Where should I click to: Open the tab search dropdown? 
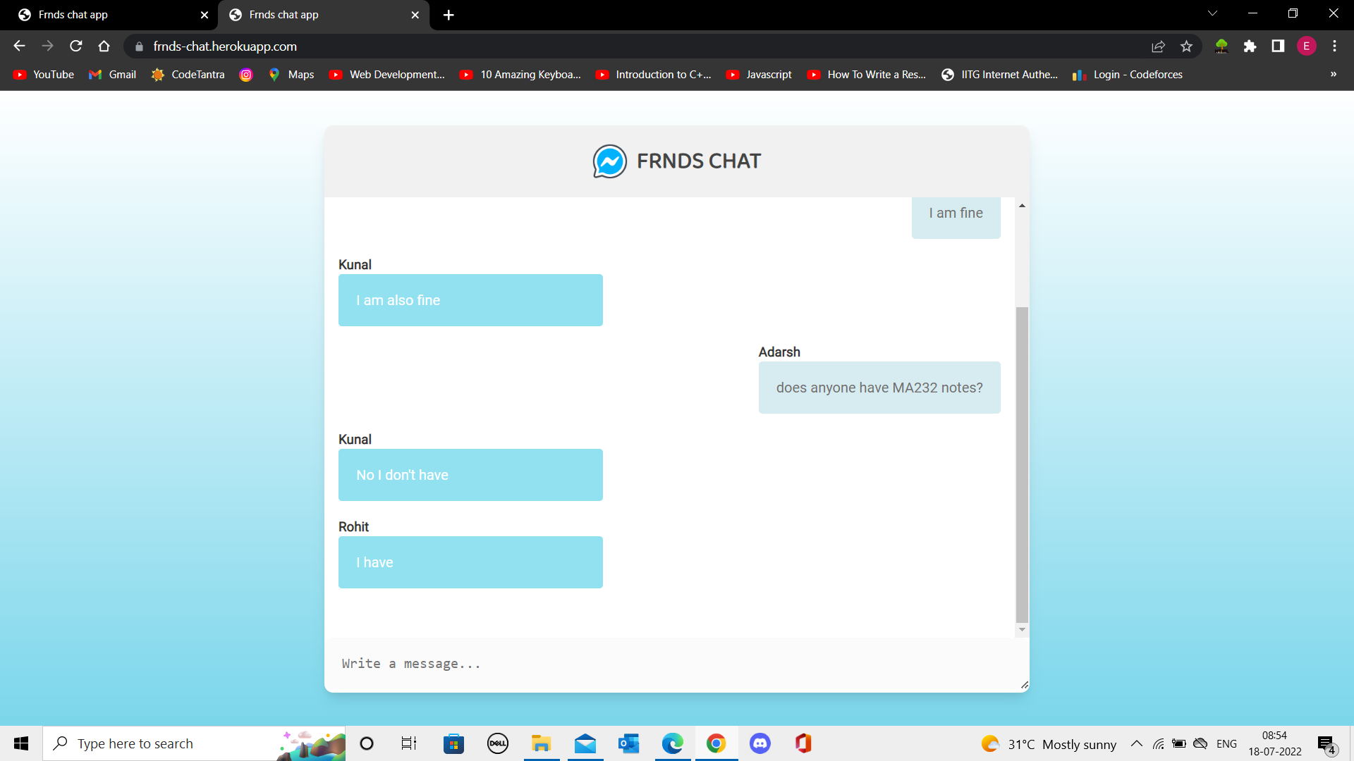coord(1212,13)
